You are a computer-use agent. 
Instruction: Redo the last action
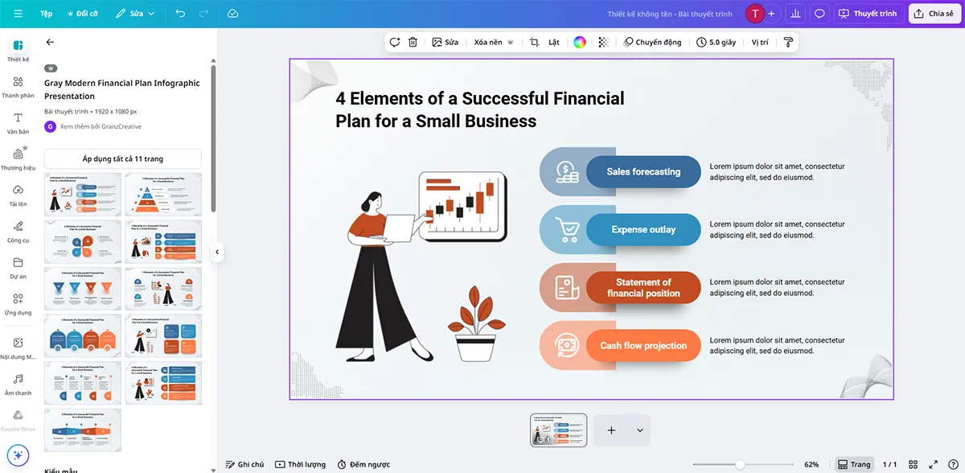(x=203, y=14)
